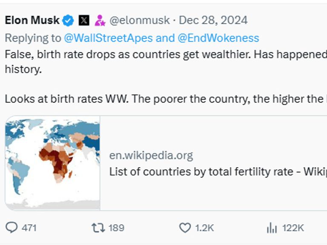
Task: Click the 189 reposts count
Action: tap(116, 228)
